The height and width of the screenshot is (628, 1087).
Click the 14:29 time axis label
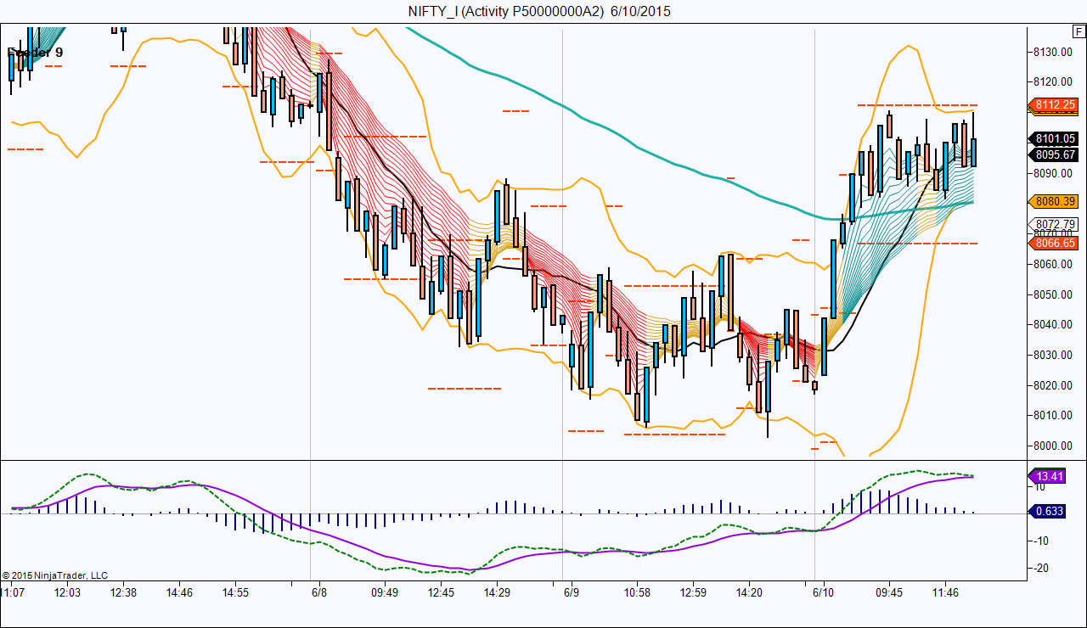tap(497, 592)
